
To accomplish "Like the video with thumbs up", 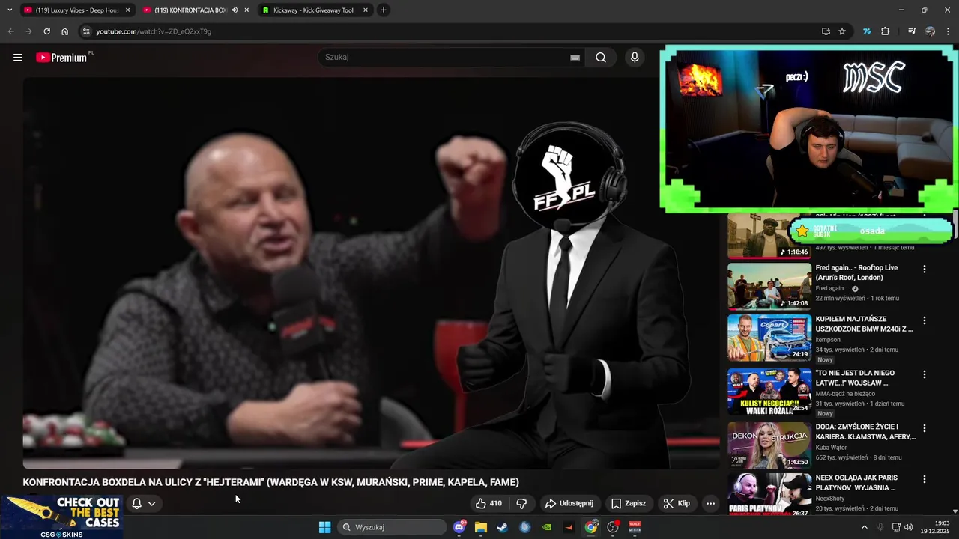I will tap(488, 503).
